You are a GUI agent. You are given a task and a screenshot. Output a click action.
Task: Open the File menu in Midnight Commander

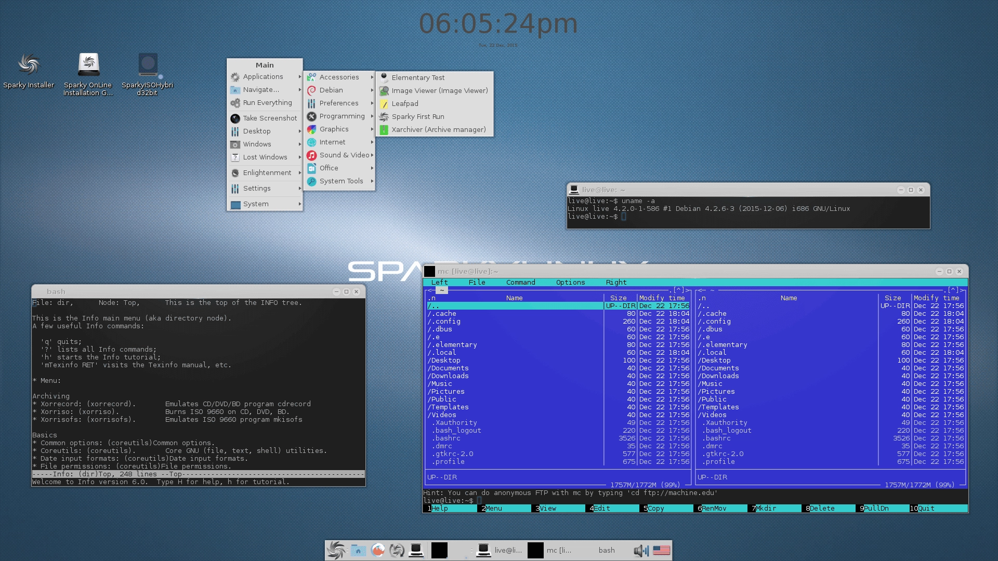pos(477,283)
